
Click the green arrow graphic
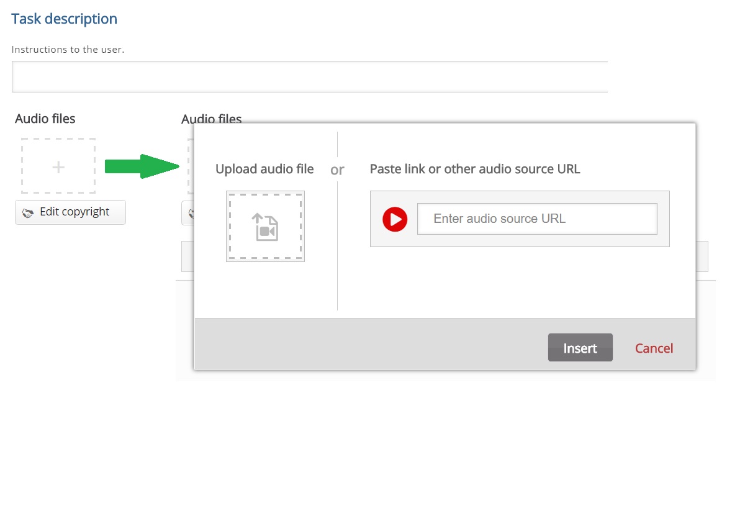[142, 166]
